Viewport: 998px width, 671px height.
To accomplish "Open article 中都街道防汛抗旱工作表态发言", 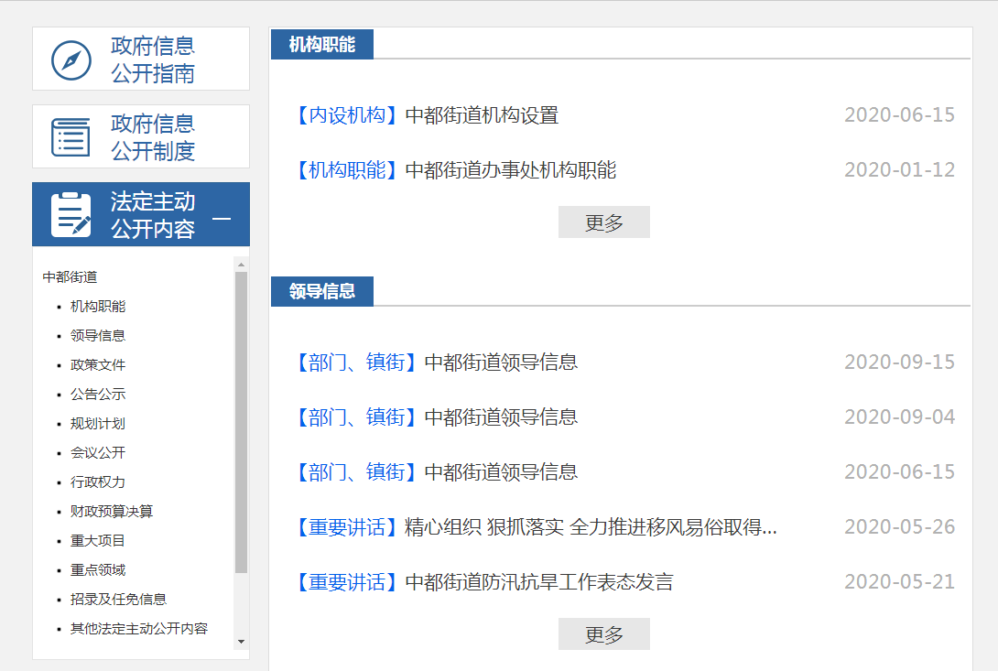I will click(x=539, y=582).
